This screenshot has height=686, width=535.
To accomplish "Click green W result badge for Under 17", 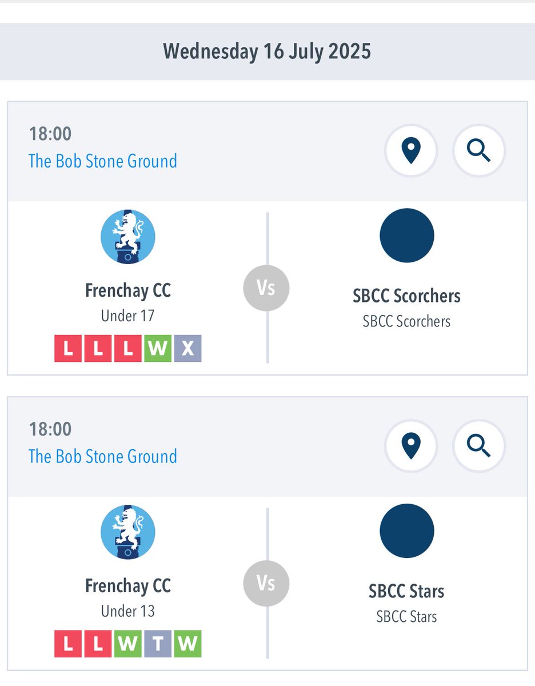I will (x=158, y=349).
